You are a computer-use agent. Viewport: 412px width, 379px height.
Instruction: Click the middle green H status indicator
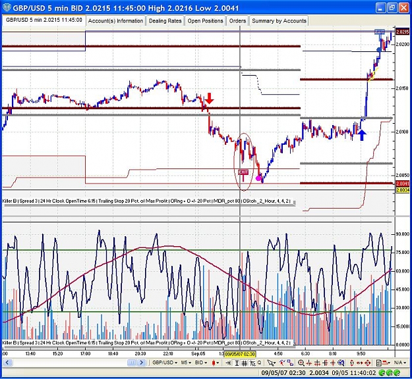click(390, 372)
